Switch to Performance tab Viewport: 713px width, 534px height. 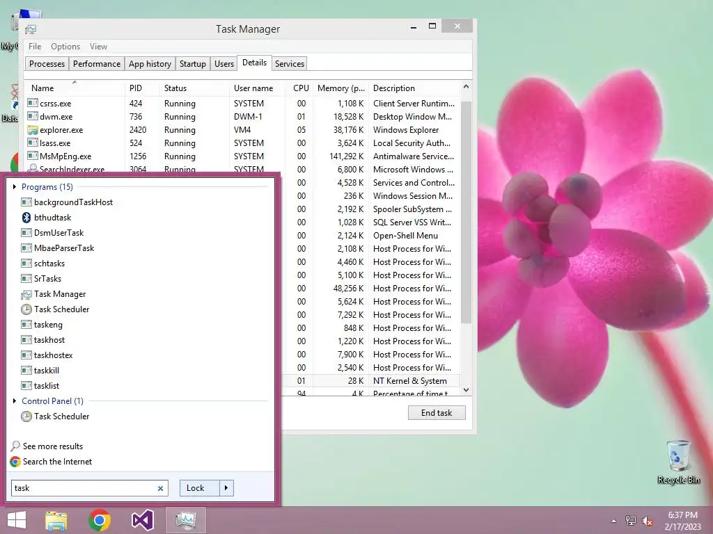pyautogui.click(x=97, y=63)
